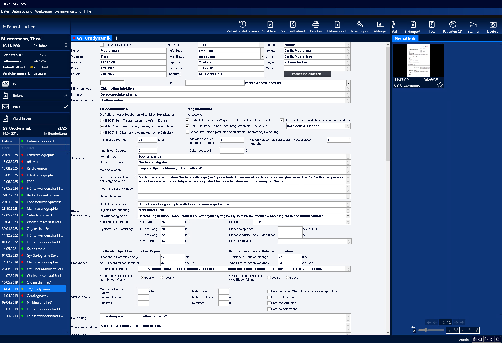Open the Systemverwaltung menu
502x343 pixels.
click(68, 11)
